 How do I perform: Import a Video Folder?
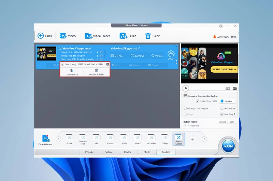97,36
